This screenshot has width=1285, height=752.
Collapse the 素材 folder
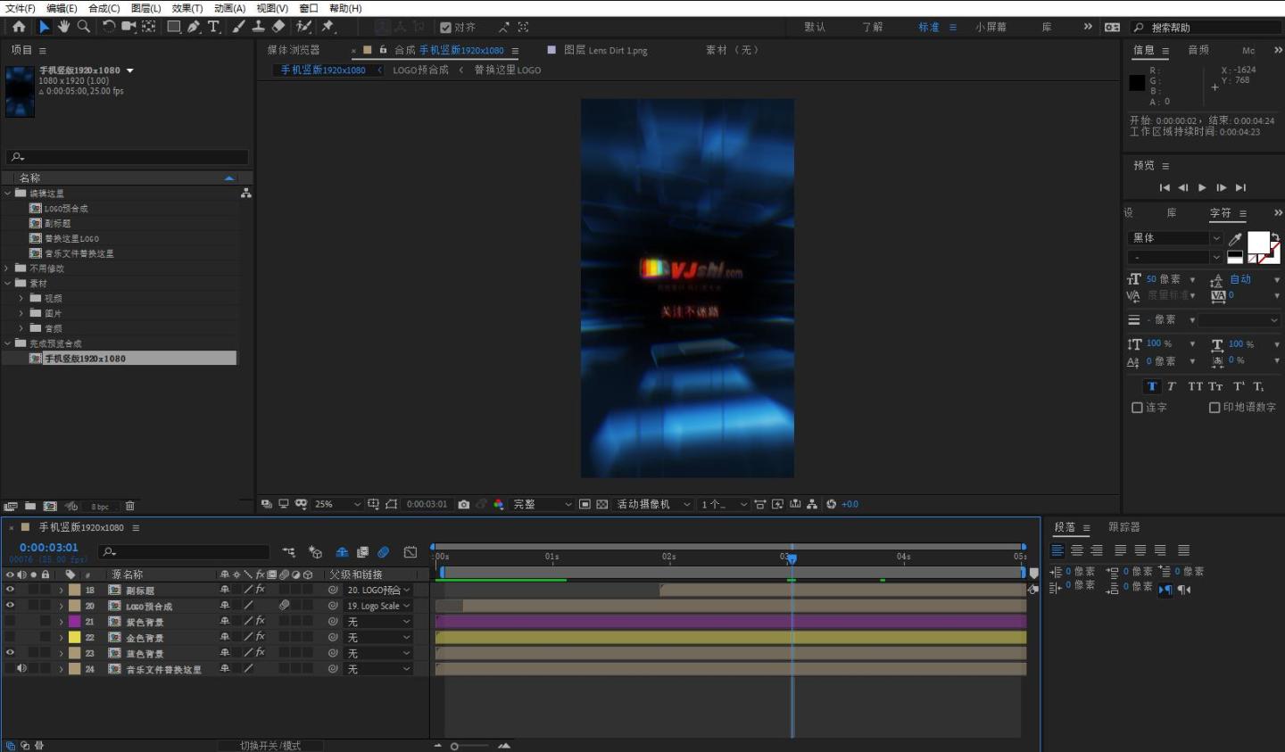pos(8,283)
